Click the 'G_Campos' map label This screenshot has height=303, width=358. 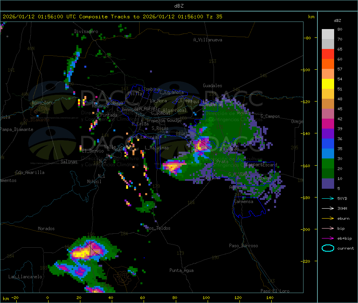pyautogui.click(x=270, y=116)
